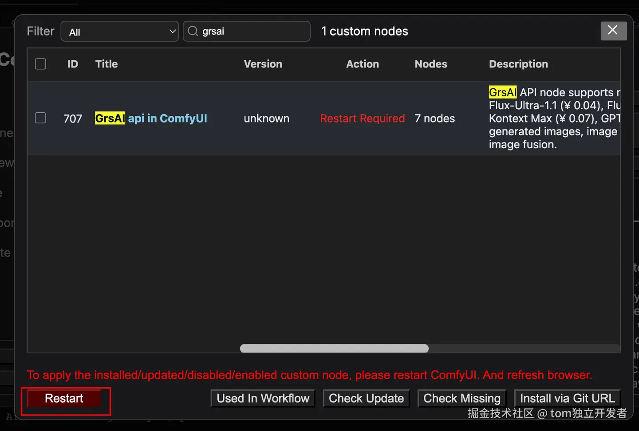Click the ID cell showing 707
The height and width of the screenshot is (431, 639).
click(73, 119)
